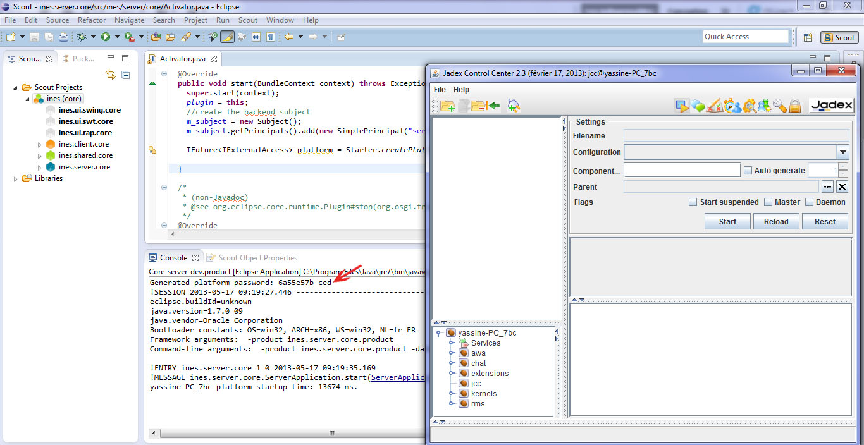Expand the ines.client.core project node

point(40,144)
